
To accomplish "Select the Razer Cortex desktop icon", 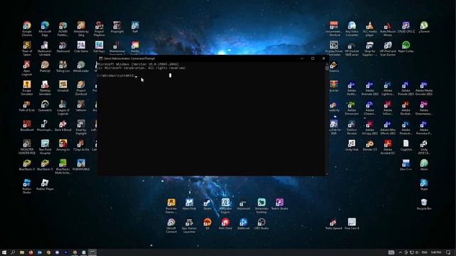I will [x=405, y=46].
